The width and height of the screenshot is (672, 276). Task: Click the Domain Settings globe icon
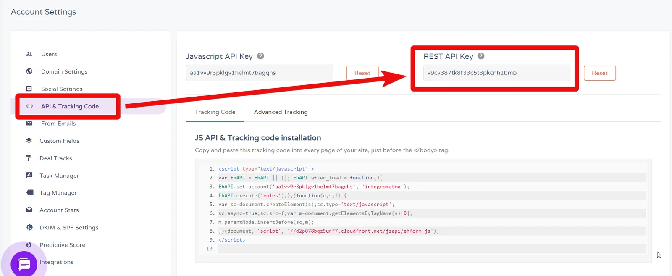pyautogui.click(x=29, y=71)
